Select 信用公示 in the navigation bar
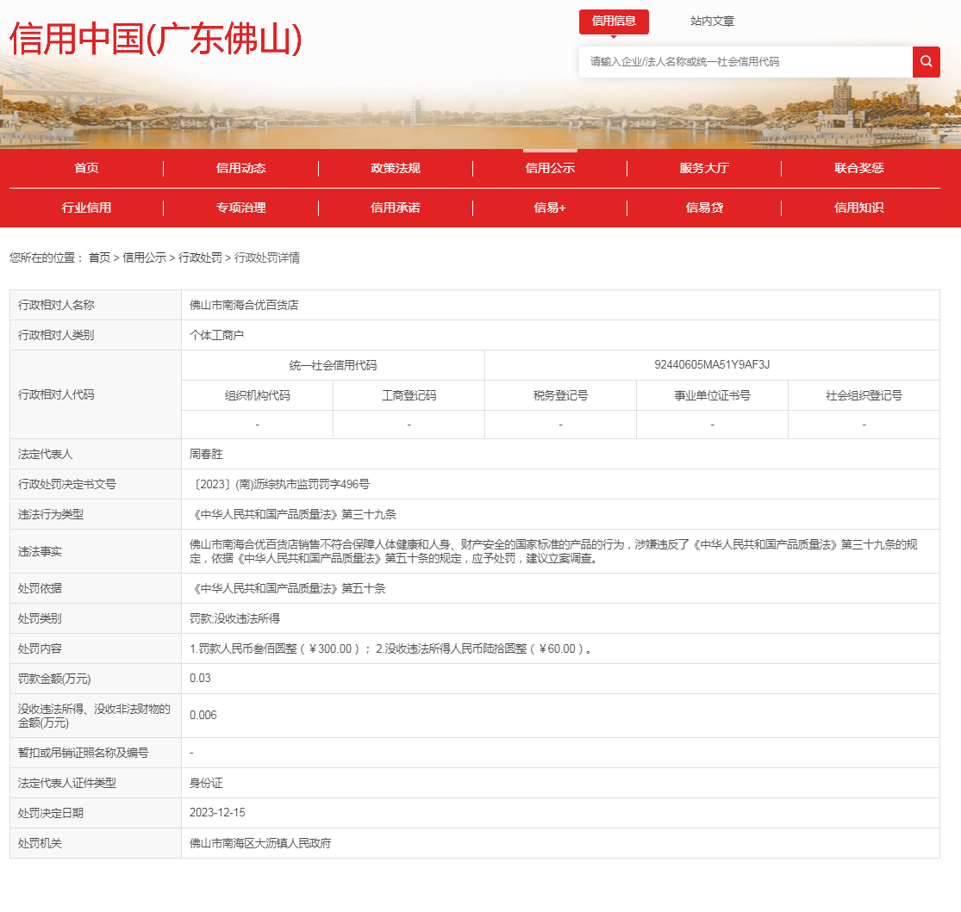The height and width of the screenshot is (912, 961). [x=550, y=168]
